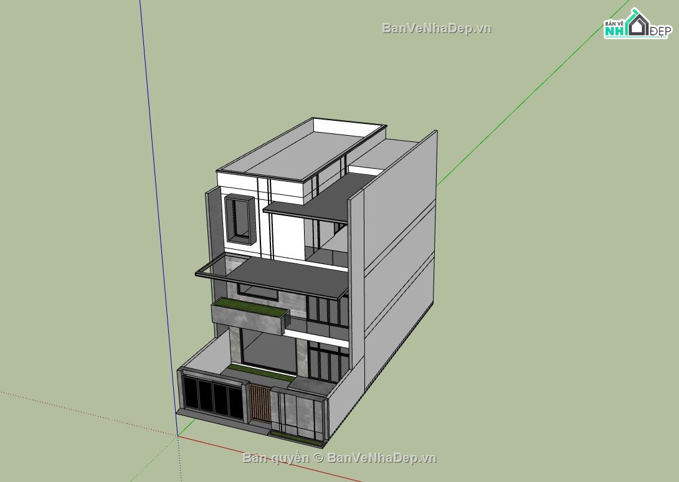Select the wooden slatted entrance door

[x=260, y=403]
